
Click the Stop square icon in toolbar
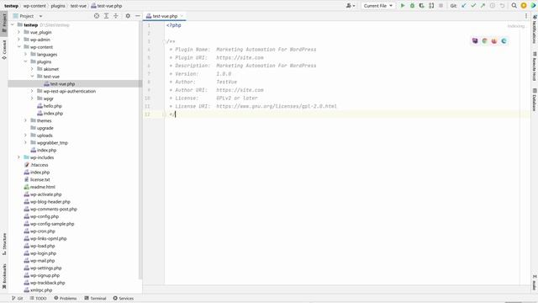(x=440, y=6)
